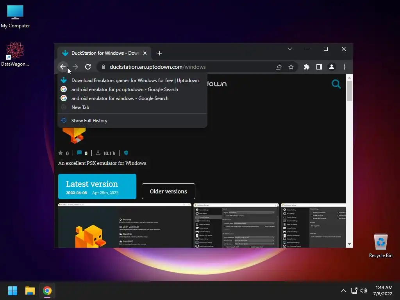This screenshot has width=400, height=300.
Task: Close the DuckStation for Windows tab
Action: 145,53
